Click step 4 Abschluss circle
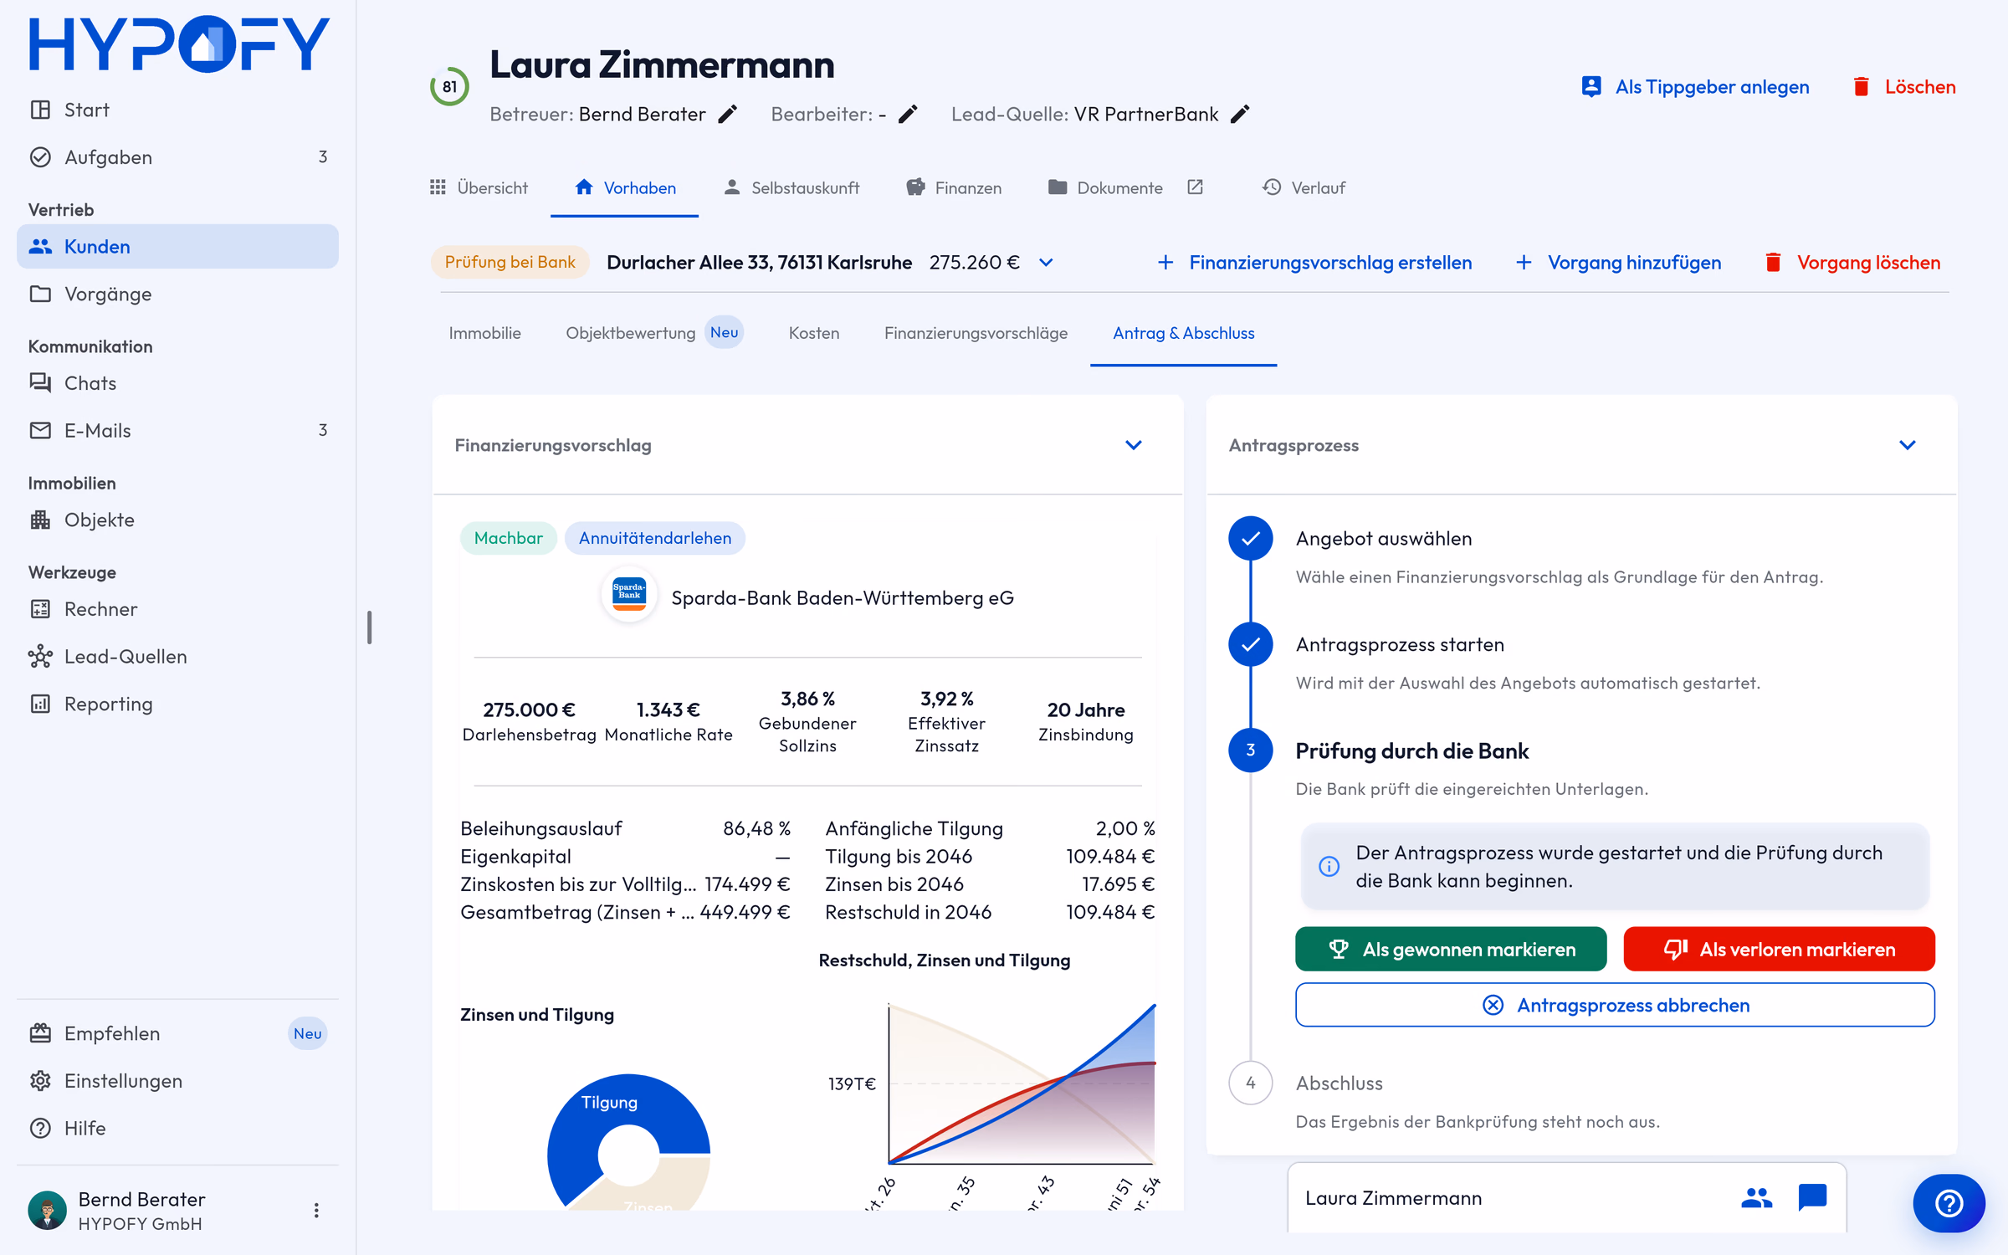Viewport: 2008px width, 1255px height. (1250, 1083)
